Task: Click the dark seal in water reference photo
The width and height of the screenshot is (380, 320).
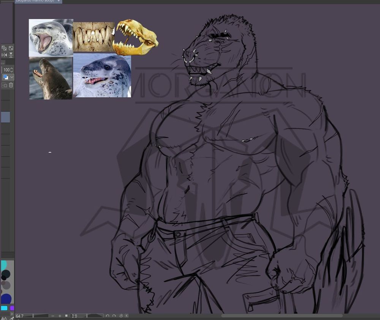Action: click(x=51, y=78)
